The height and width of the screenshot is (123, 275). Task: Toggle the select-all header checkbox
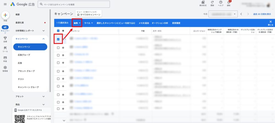(x=58, y=31)
